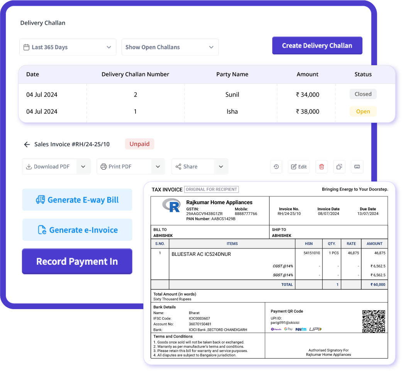Expand the Download PDF chevron for more formats
The width and height of the screenshot is (403, 372).
83,166
